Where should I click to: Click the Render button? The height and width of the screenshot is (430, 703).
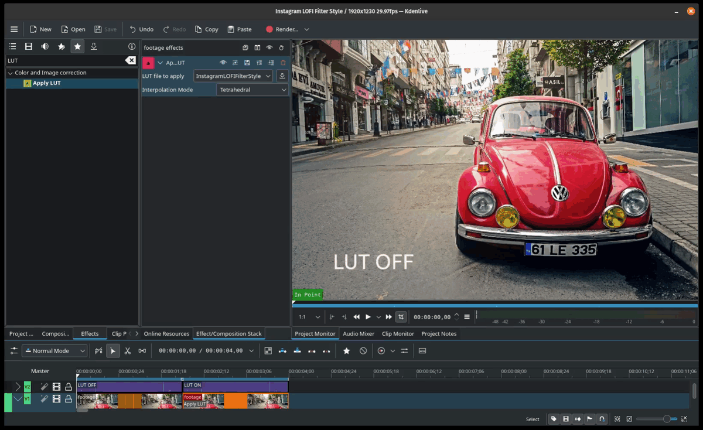282,29
